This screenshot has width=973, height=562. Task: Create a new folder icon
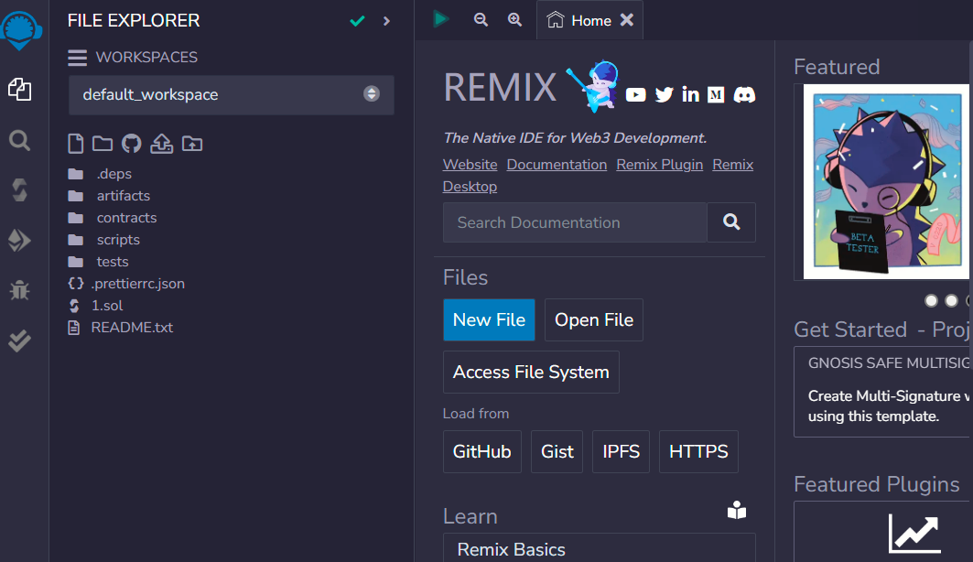pyautogui.click(x=103, y=144)
